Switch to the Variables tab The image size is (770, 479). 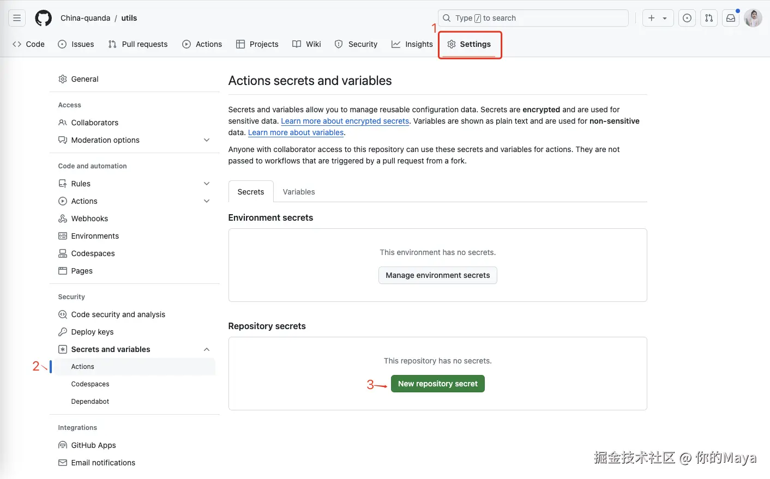[x=299, y=192]
